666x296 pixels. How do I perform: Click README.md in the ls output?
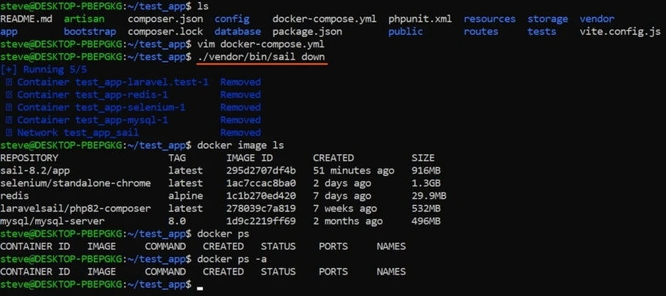pyautogui.click(x=26, y=19)
